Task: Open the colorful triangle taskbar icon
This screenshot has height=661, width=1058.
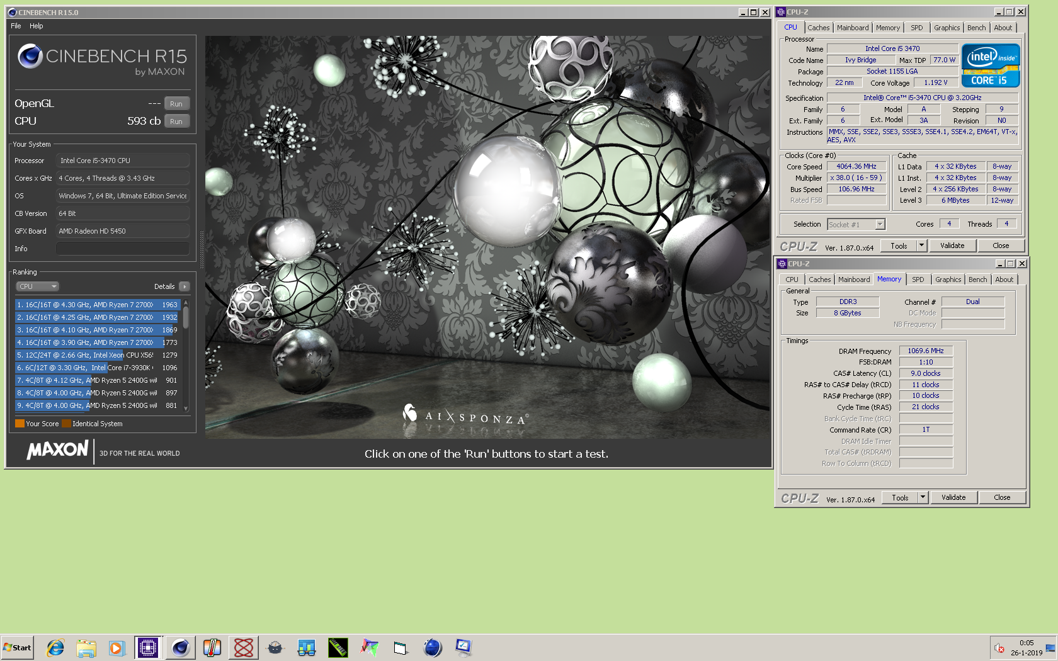Action: coord(370,648)
